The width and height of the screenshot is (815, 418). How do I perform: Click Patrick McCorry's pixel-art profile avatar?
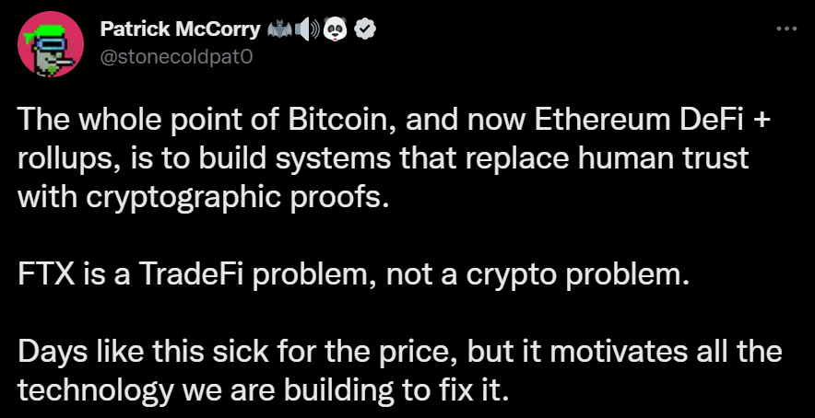51,44
